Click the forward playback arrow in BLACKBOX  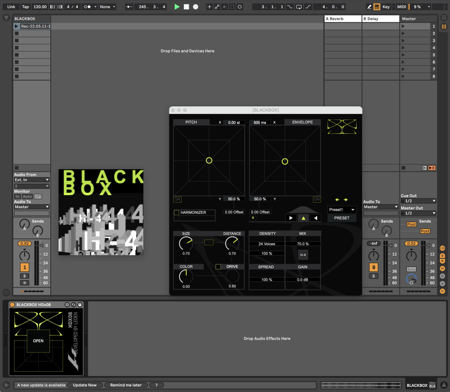[x=291, y=218]
